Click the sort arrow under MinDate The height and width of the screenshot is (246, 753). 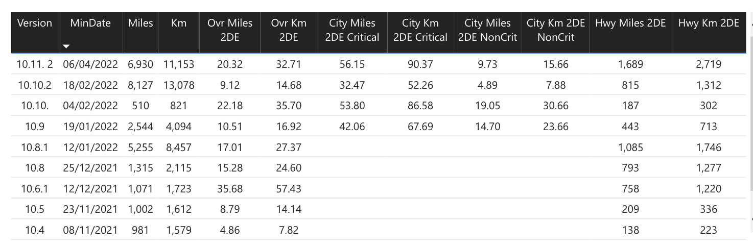pyautogui.click(x=66, y=47)
